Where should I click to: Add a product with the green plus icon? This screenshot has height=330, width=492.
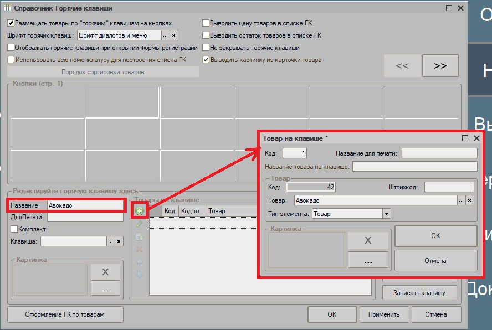[140, 211]
